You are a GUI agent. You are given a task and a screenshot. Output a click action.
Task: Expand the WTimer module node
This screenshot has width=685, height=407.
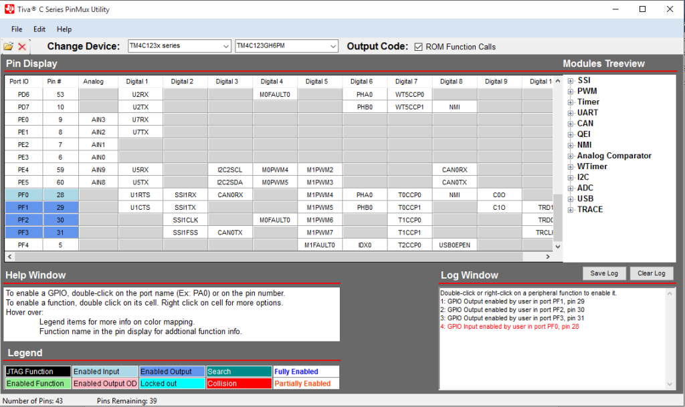[571, 166]
